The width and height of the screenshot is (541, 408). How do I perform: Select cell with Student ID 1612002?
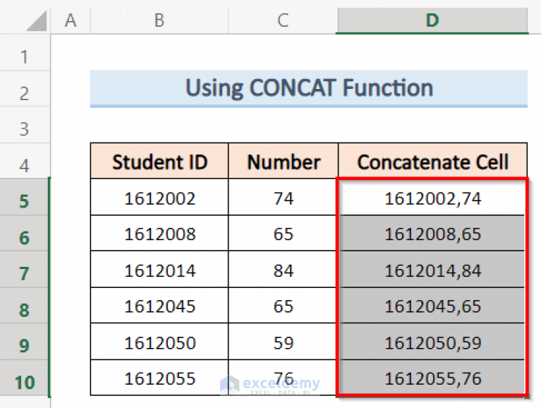point(159,198)
